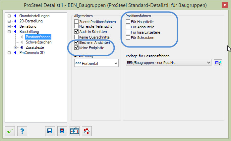
Task: Select ProConcrete 3D in the tree
Action: 32,53
